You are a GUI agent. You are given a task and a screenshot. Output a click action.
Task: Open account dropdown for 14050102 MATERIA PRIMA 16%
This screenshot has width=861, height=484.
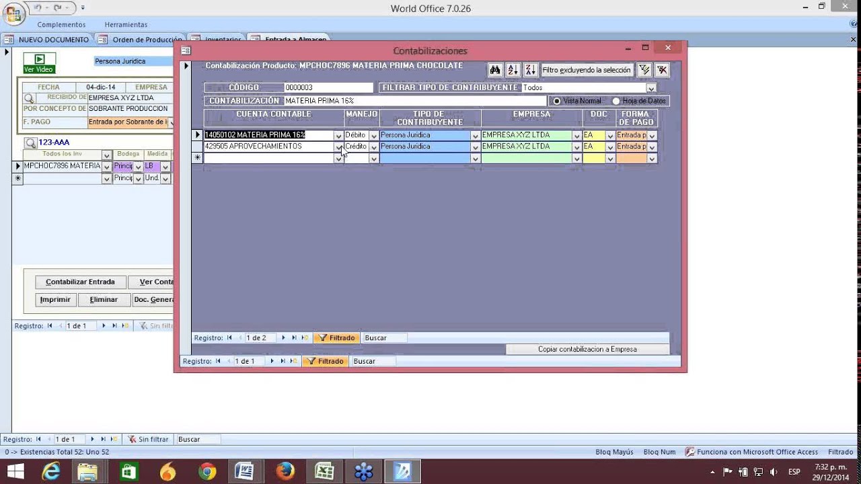338,136
